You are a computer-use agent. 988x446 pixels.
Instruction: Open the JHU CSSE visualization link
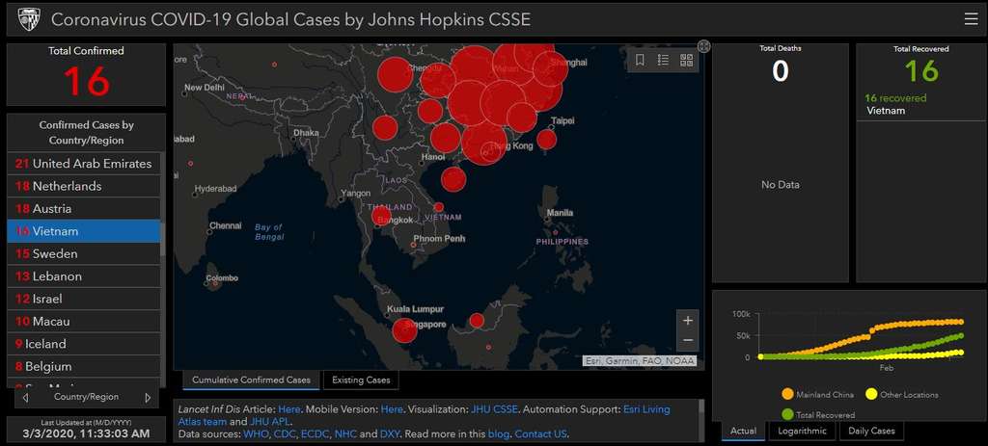[x=494, y=409]
